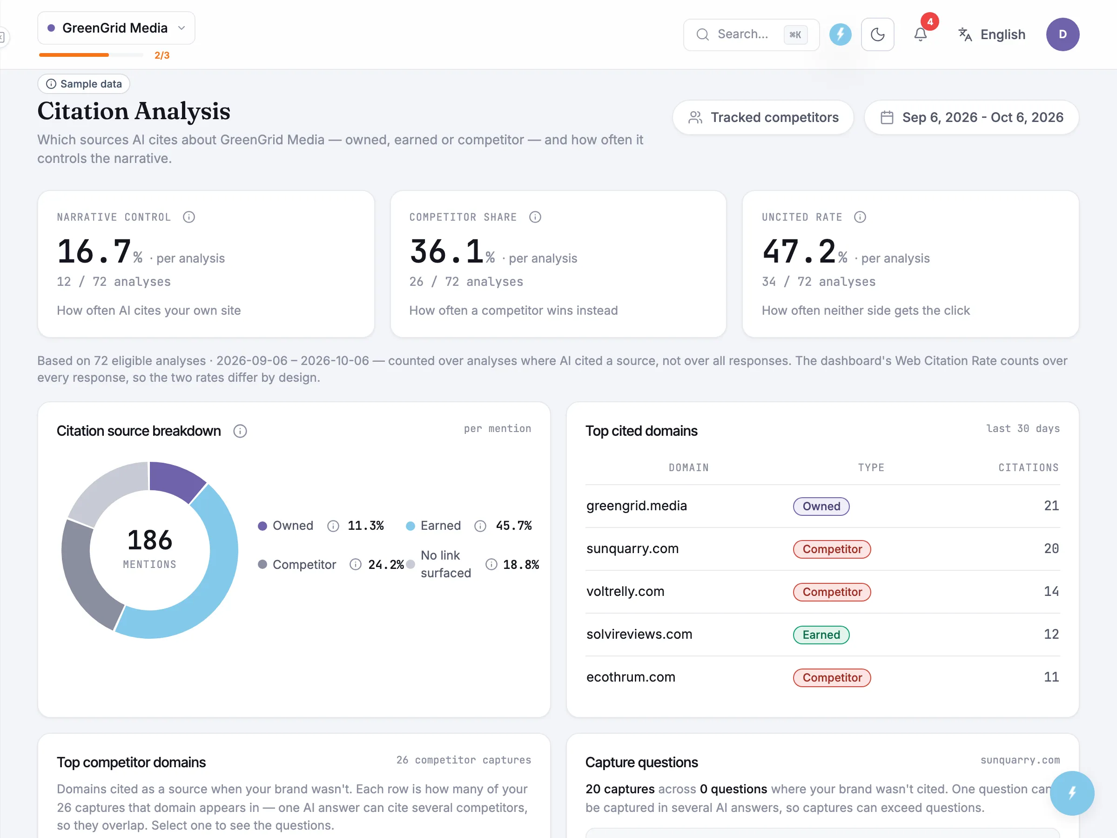1117x838 pixels.
Task: Click the Sample data badge
Action: [x=84, y=84]
